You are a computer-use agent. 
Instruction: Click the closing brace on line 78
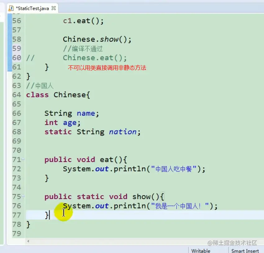28,224
